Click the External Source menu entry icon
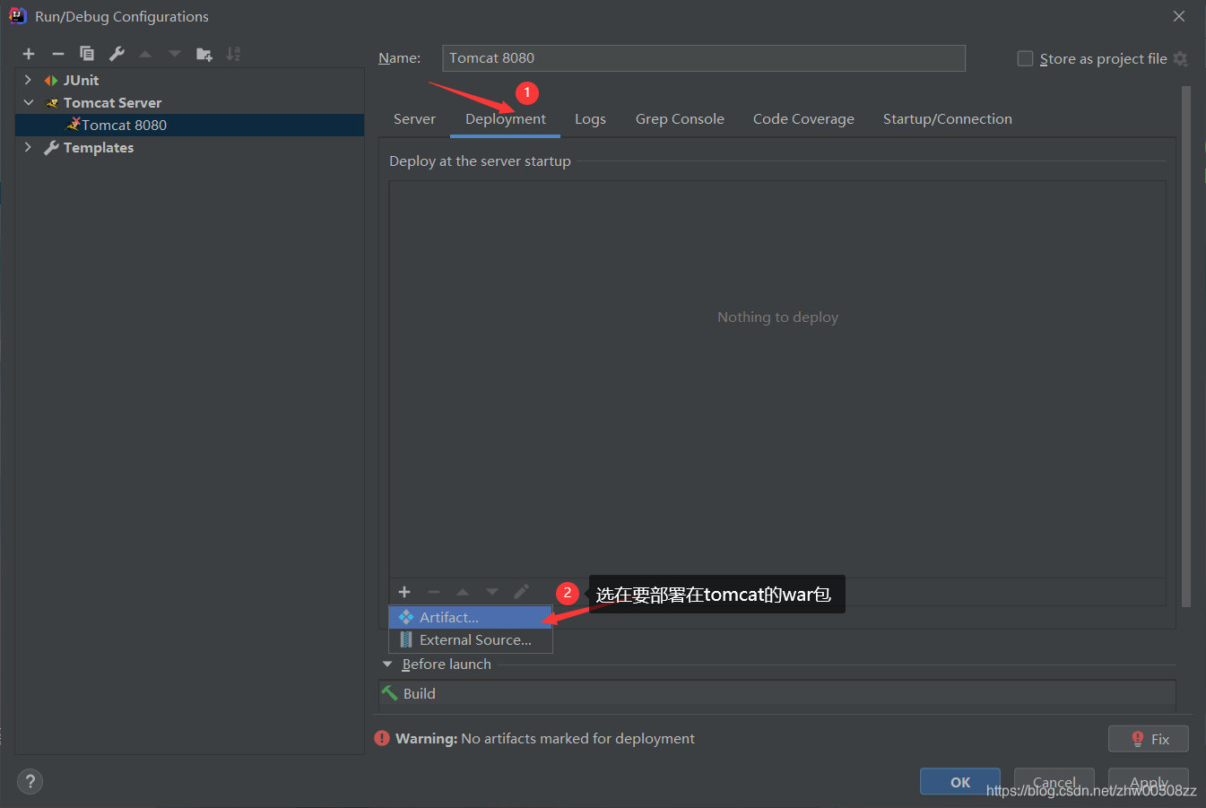This screenshot has width=1206, height=808. pos(406,639)
